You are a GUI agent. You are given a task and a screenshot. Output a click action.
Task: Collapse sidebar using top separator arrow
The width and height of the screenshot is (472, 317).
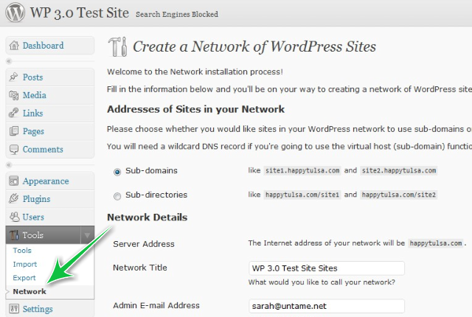coord(9,61)
